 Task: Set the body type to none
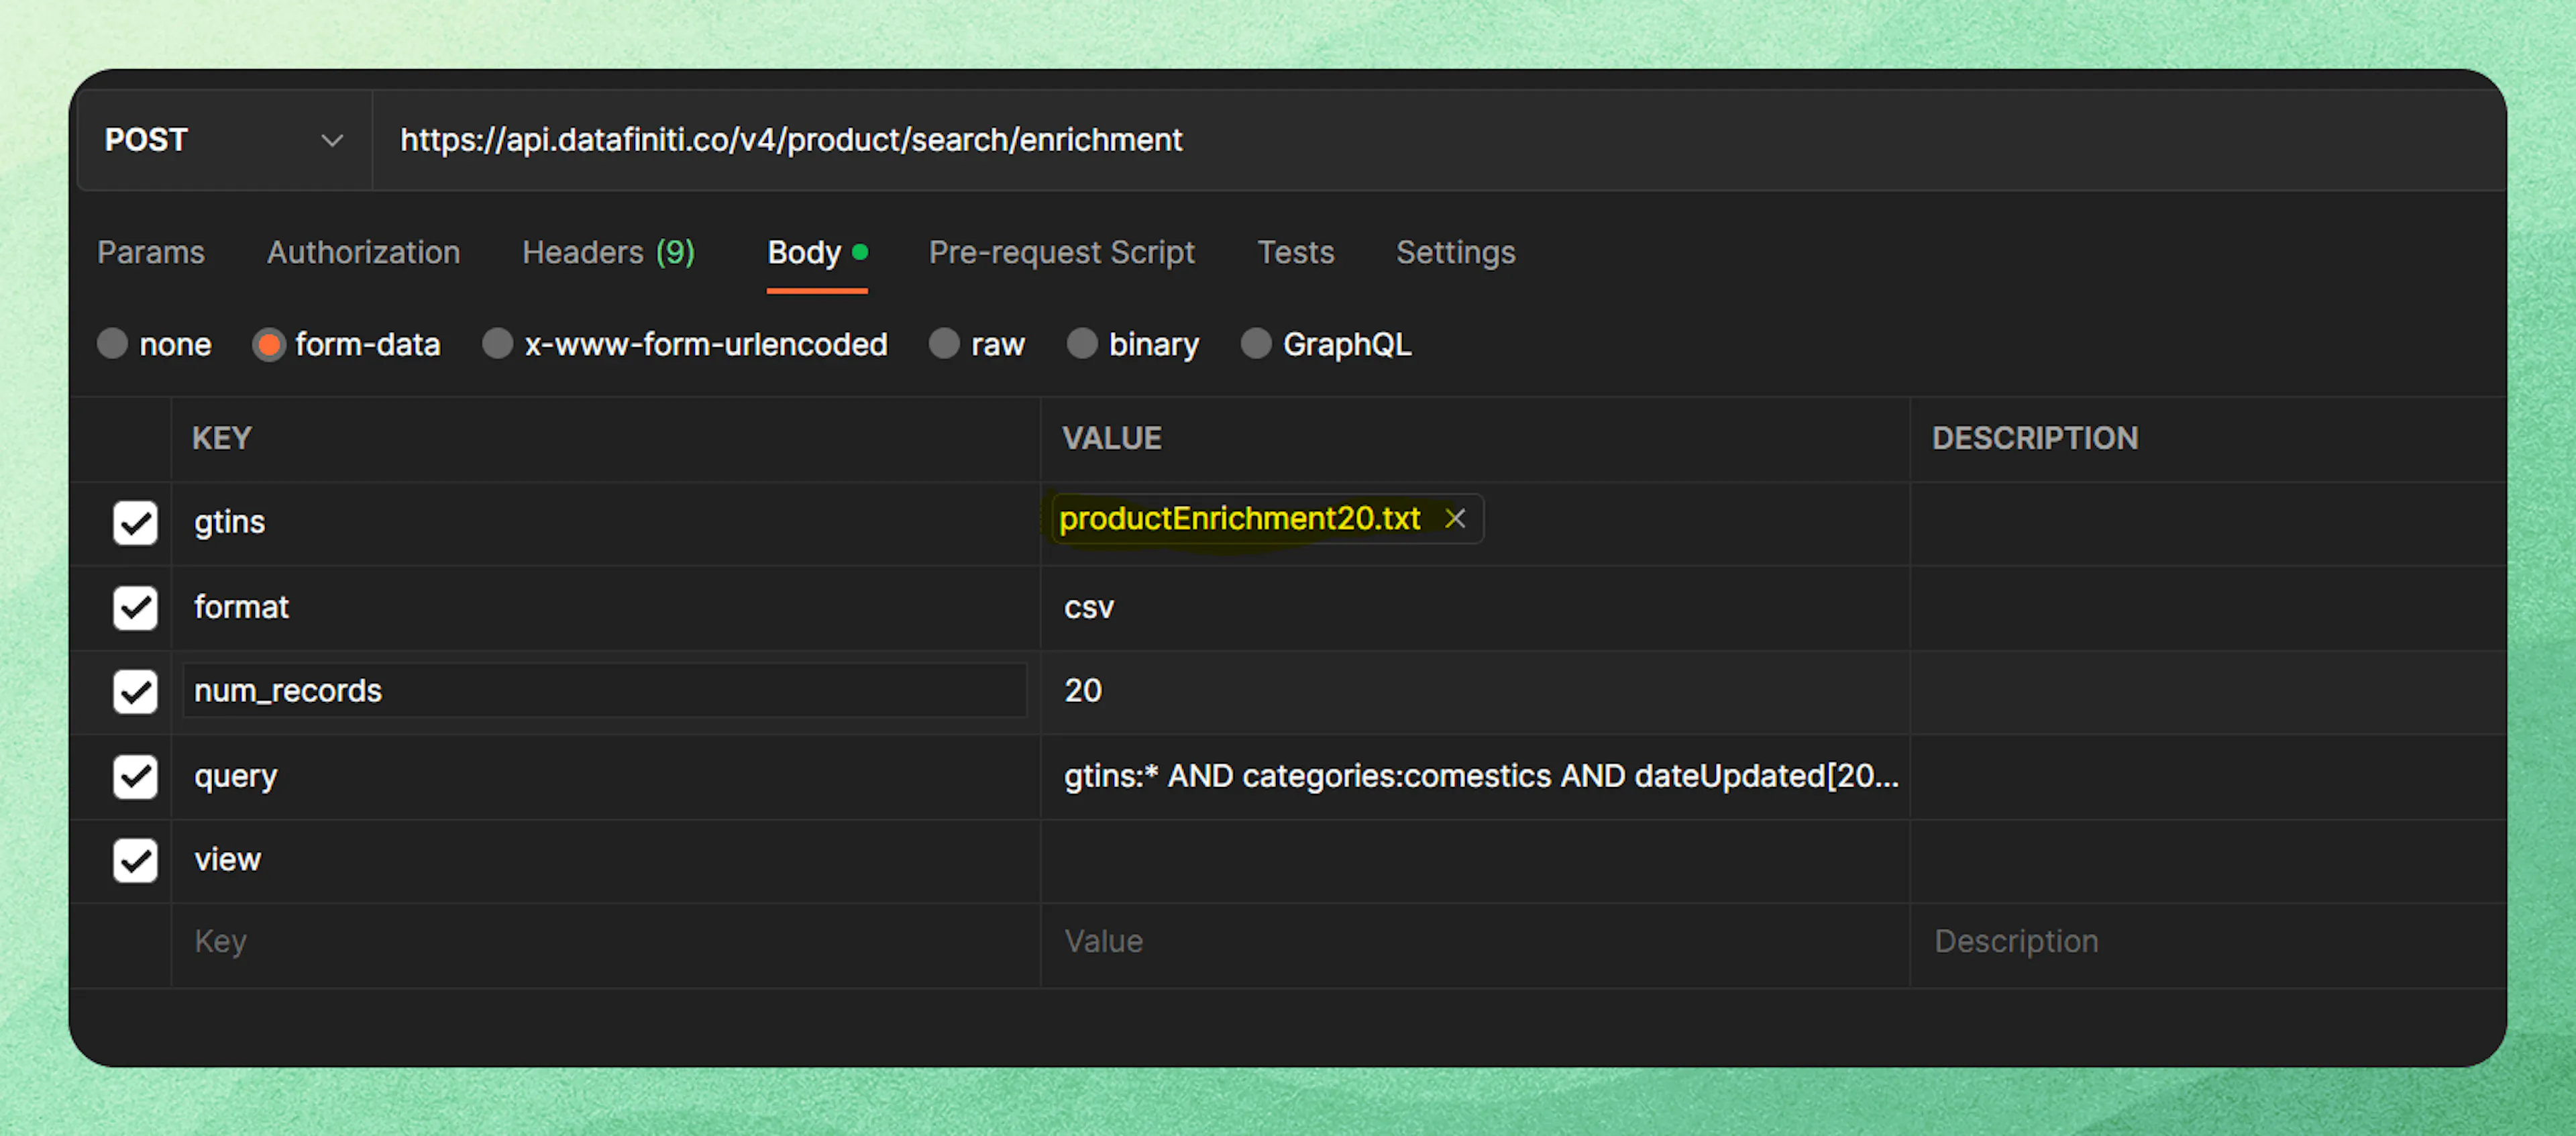pos(112,344)
